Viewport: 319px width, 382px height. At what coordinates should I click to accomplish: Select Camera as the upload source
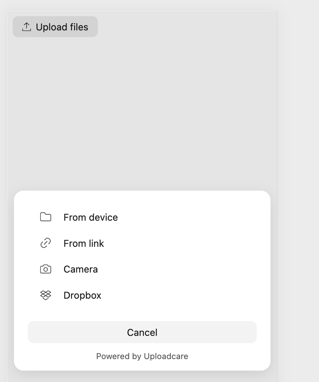point(81,269)
